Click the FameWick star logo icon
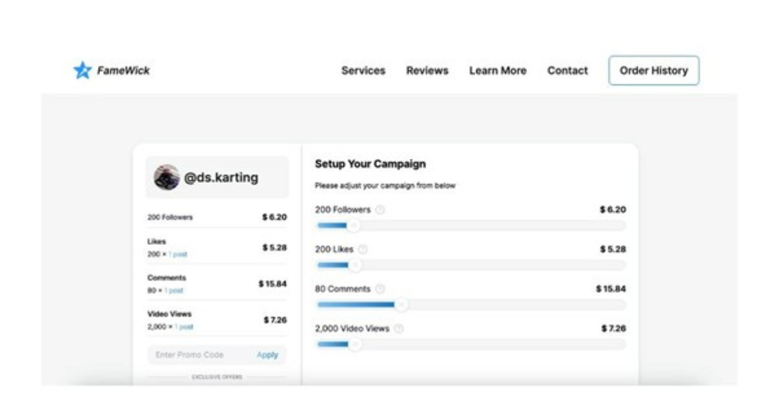This screenshot has width=779, height=407. point(82,71)
